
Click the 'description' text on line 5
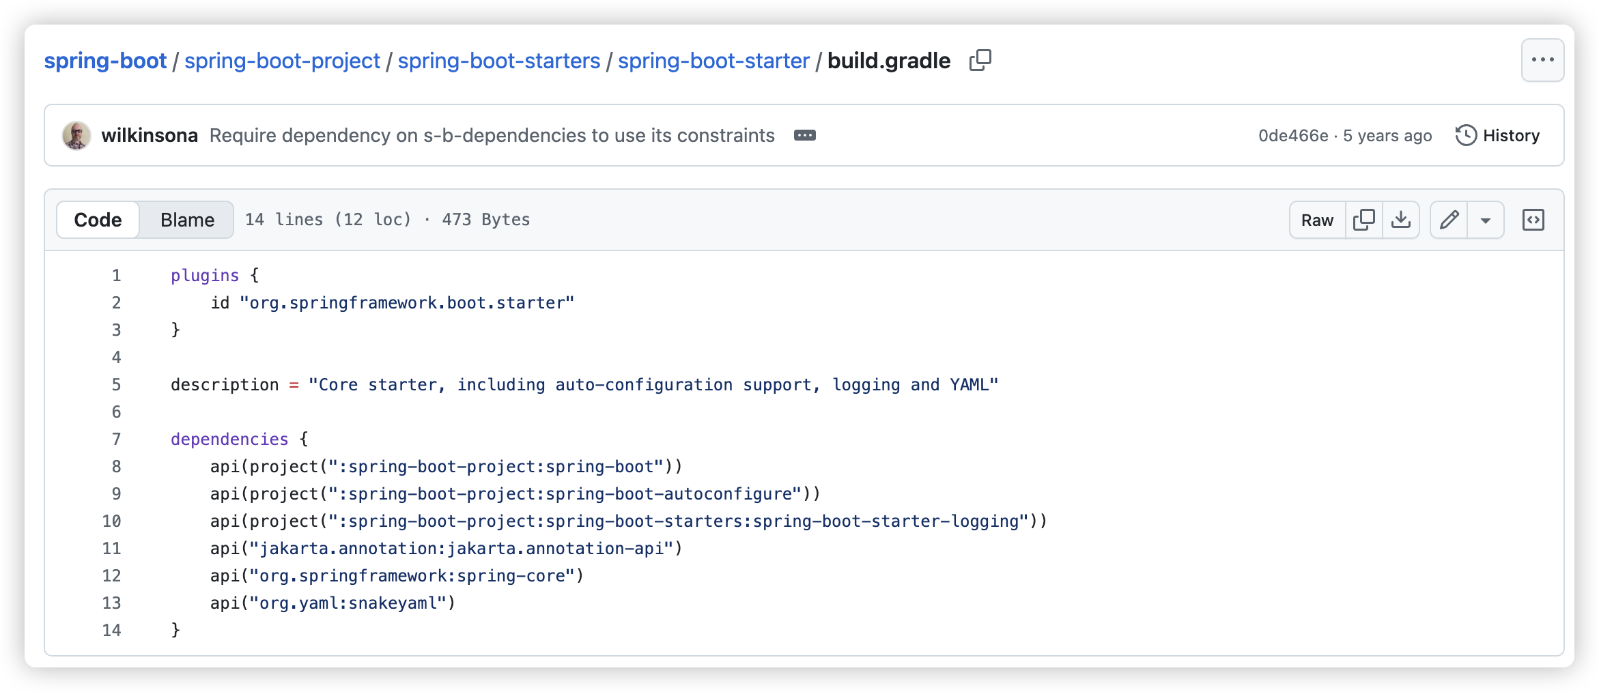click(225, 385)
